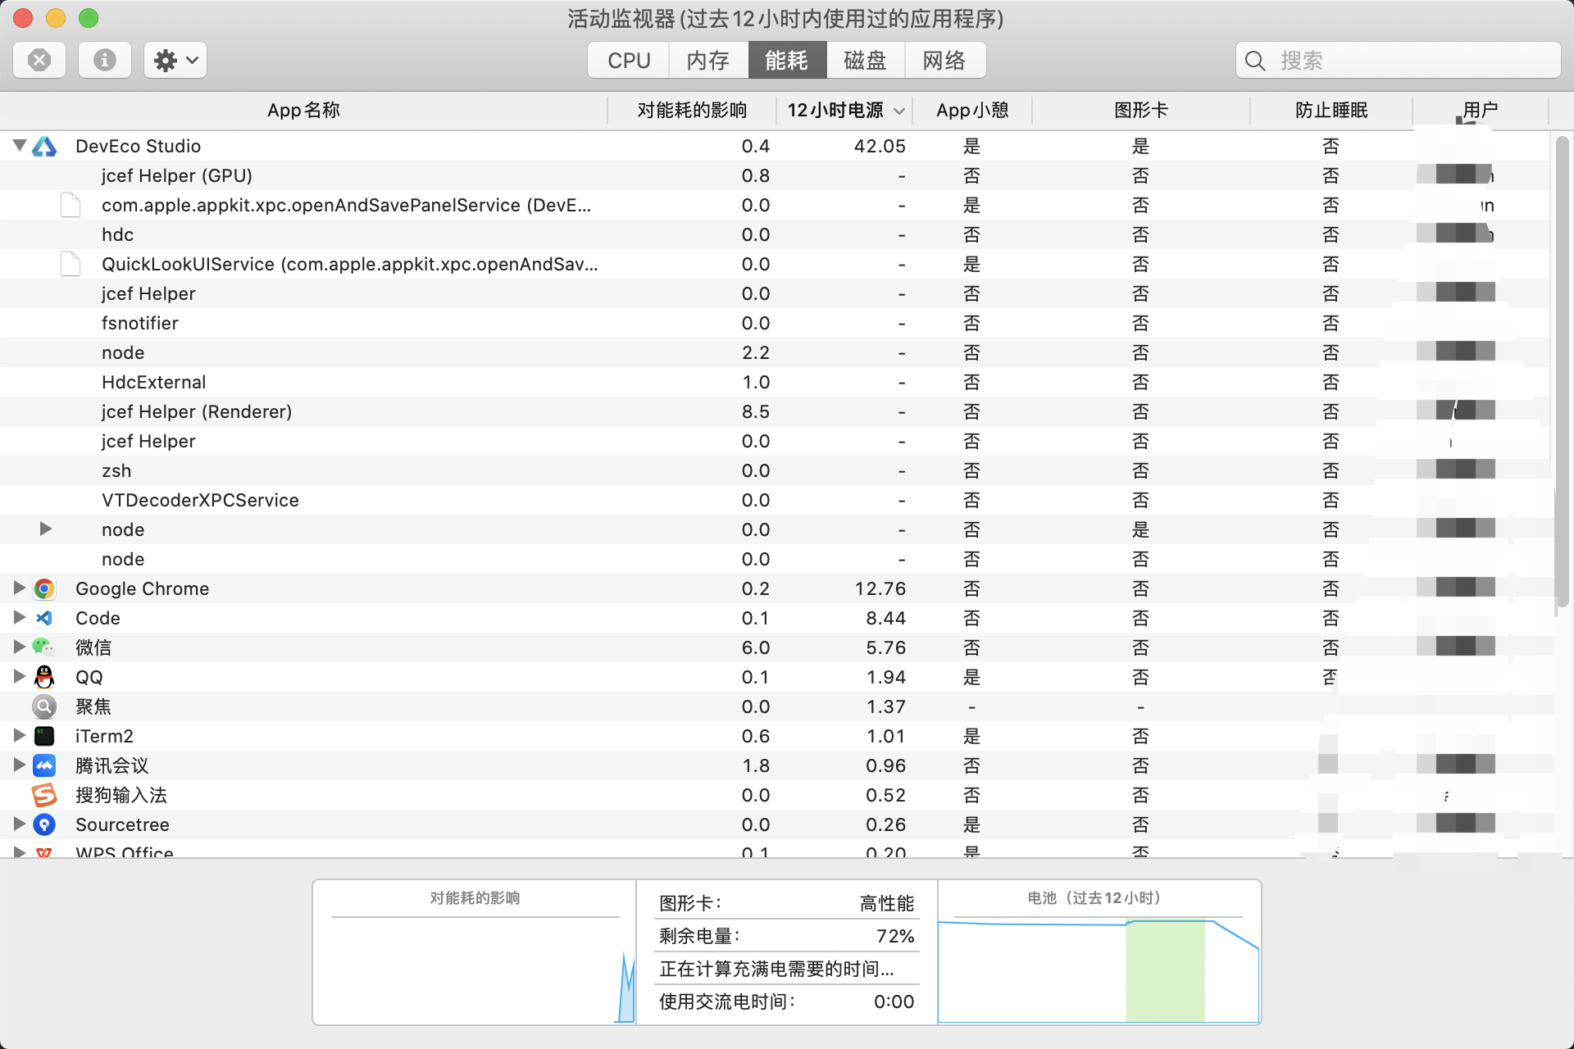Viewport: 1574px width, 1049px height.
Task: Select the hdc process row
Action: [775, 234]
